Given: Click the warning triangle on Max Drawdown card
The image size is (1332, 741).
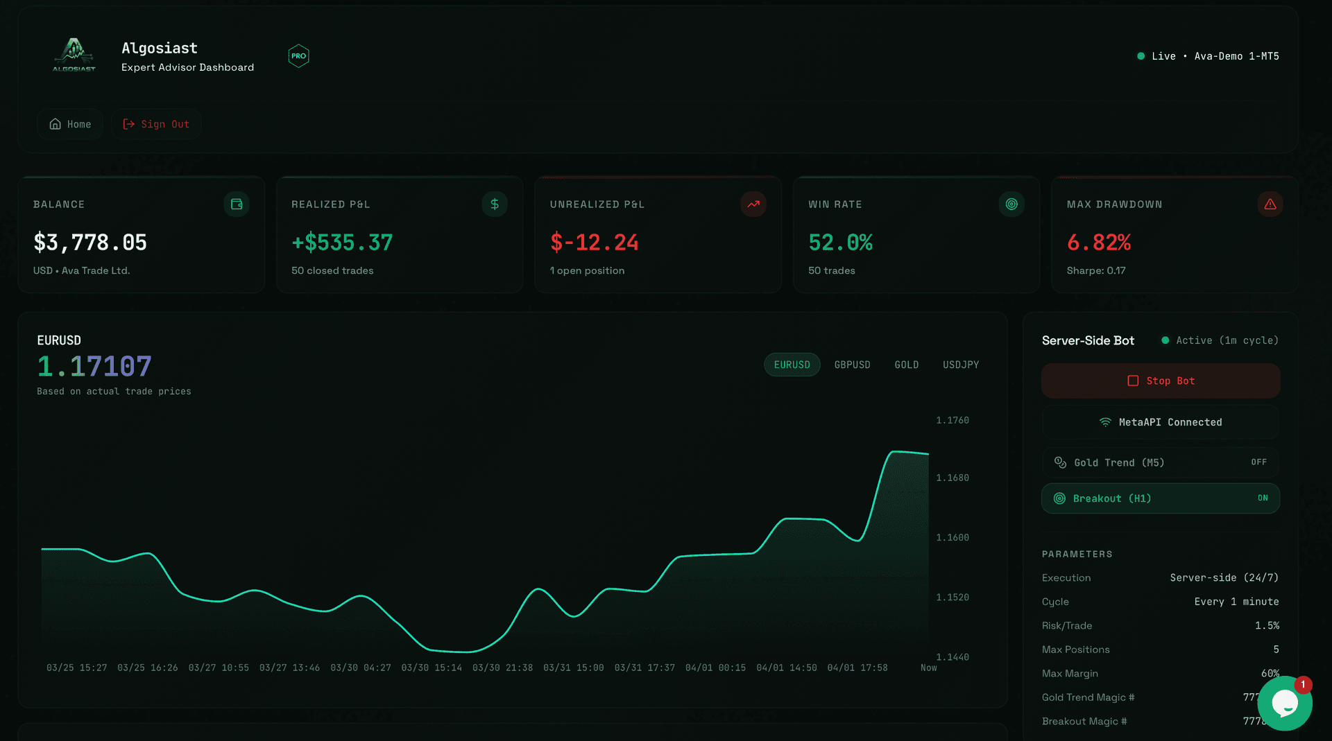Looking at the screenshot, I should click(1270, 204).
